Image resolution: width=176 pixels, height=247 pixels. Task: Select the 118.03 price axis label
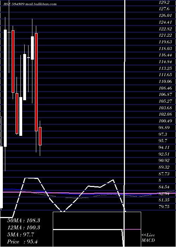pos(165,49)
